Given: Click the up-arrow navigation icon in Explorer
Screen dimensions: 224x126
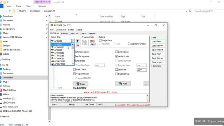Looking at the screenshot, I should pyautogui.click(x=10, y=11).
